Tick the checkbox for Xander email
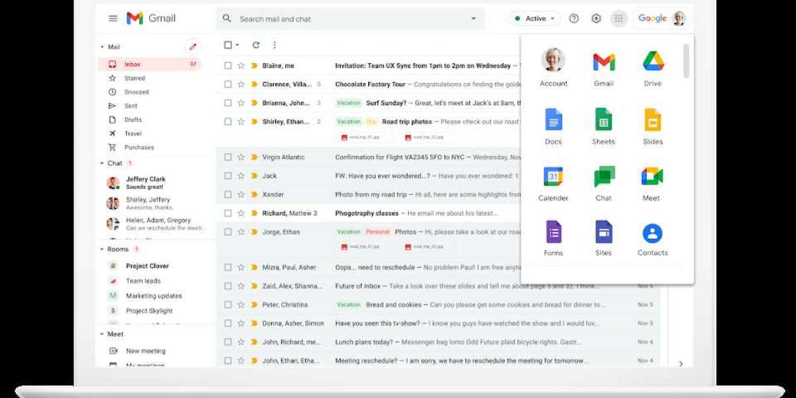The image size is (796, 398). pos(228,194)
